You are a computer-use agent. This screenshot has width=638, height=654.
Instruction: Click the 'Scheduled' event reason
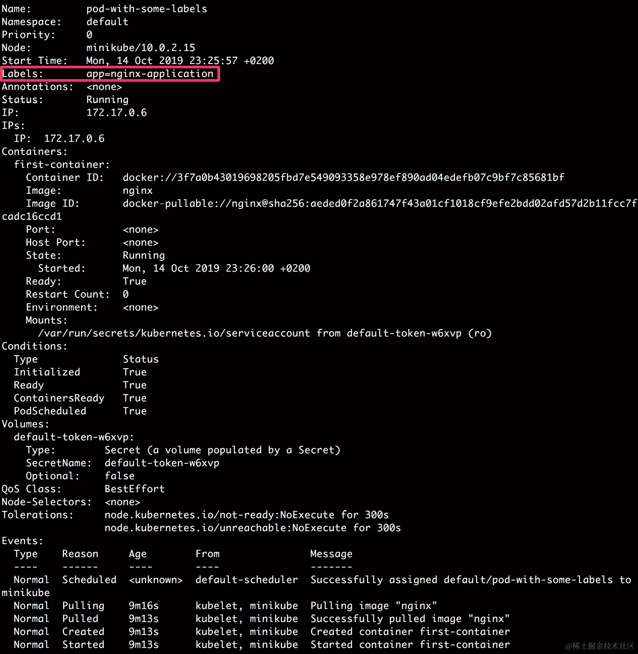(x=89, y=580)
